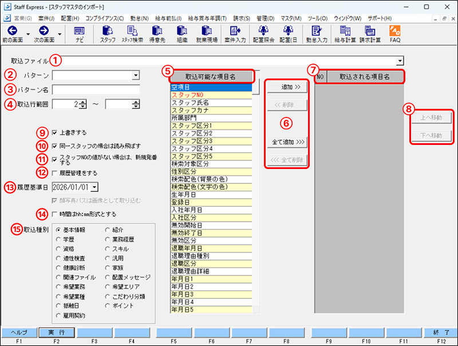Screen dimensions: 458x346
Task: Open the パターン combo box
Action: pyautogui.click(x=96, y=76)
